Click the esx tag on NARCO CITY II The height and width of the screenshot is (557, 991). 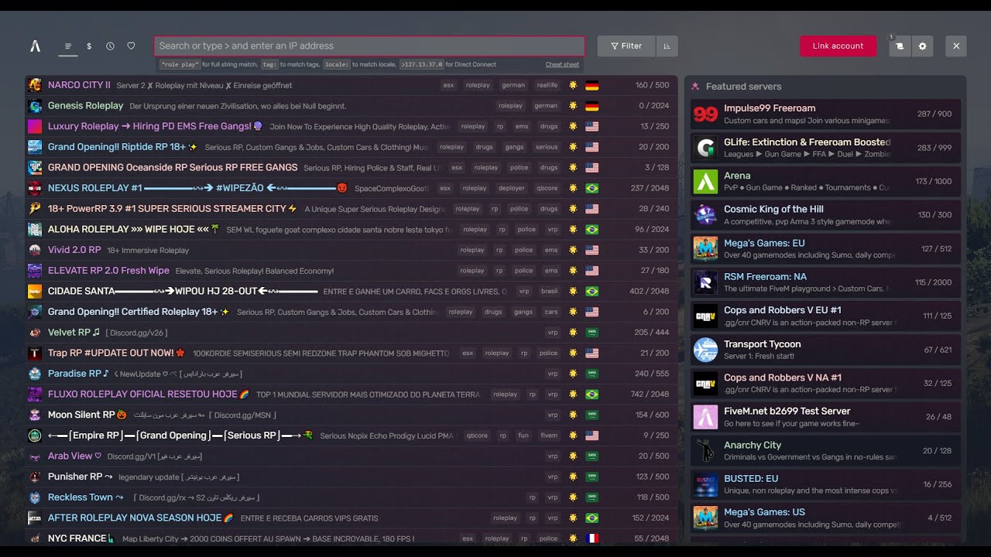click(448, 85)
